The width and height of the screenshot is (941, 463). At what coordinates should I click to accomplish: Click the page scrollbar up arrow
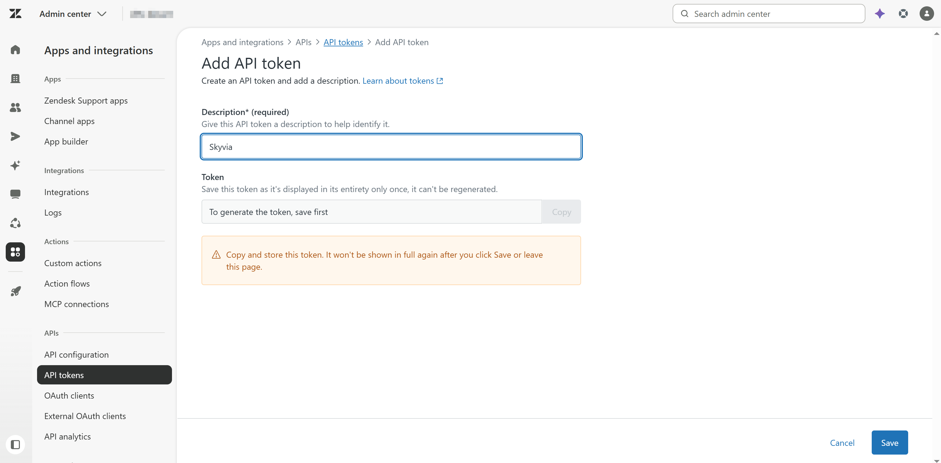tap(936, 34)
